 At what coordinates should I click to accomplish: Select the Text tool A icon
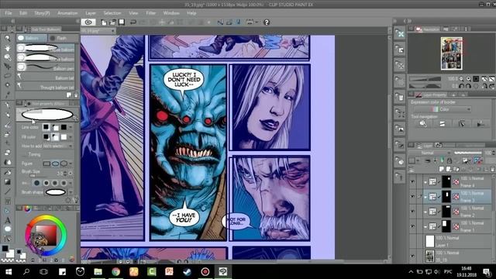point(8,220)
